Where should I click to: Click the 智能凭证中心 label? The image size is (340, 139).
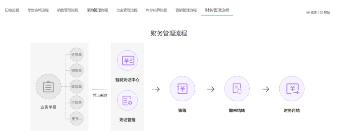point(127,80)
